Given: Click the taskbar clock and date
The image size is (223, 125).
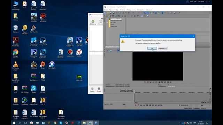Looking at the screenshot, I should tap(201, 123).
